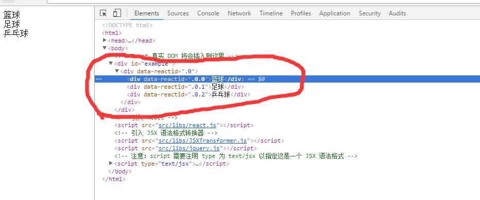Expand the script type text/jsx node
This screenshot has height=200, width=480.
(x=111, y=164)
